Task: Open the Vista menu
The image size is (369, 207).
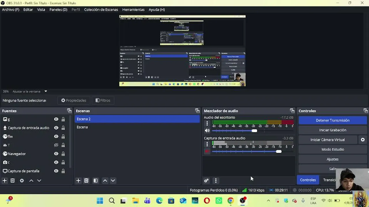Action: (x=41, y=9)
